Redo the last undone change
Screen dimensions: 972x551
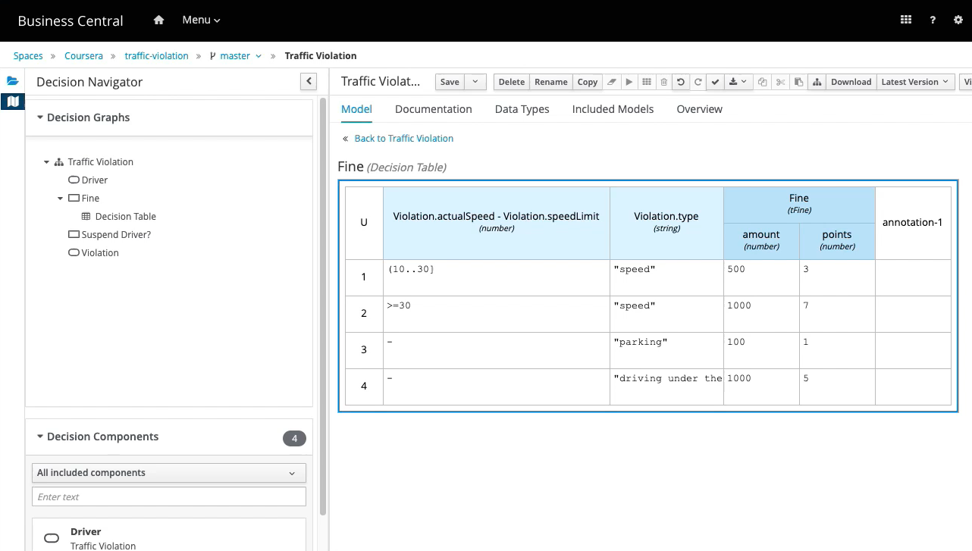698,82
